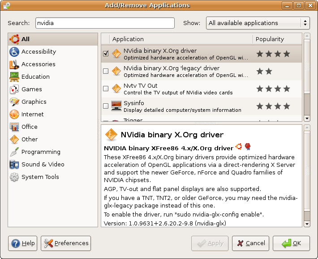Click the Other category diamond icon
The width and height of the screenshot is (318, 259).
(x=14, y=139)
